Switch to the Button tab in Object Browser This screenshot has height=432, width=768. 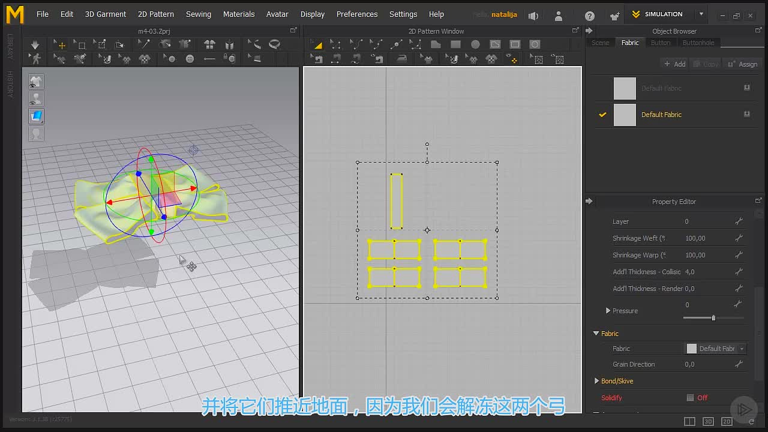coord(661,43)
